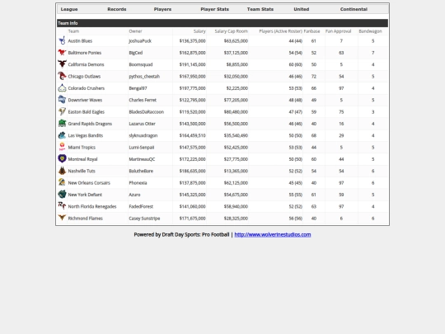Click the Salary column header
The width and height of the screenshot is (445, 334).
coord(199,31)
